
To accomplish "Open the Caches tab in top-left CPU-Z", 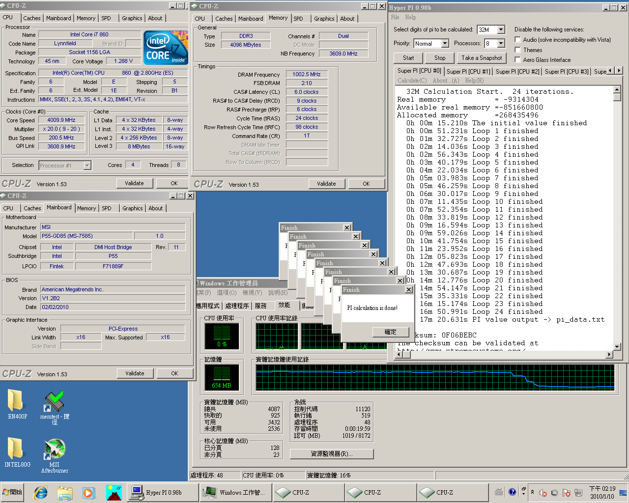I will pyautogui.click(x=32, y=18).
